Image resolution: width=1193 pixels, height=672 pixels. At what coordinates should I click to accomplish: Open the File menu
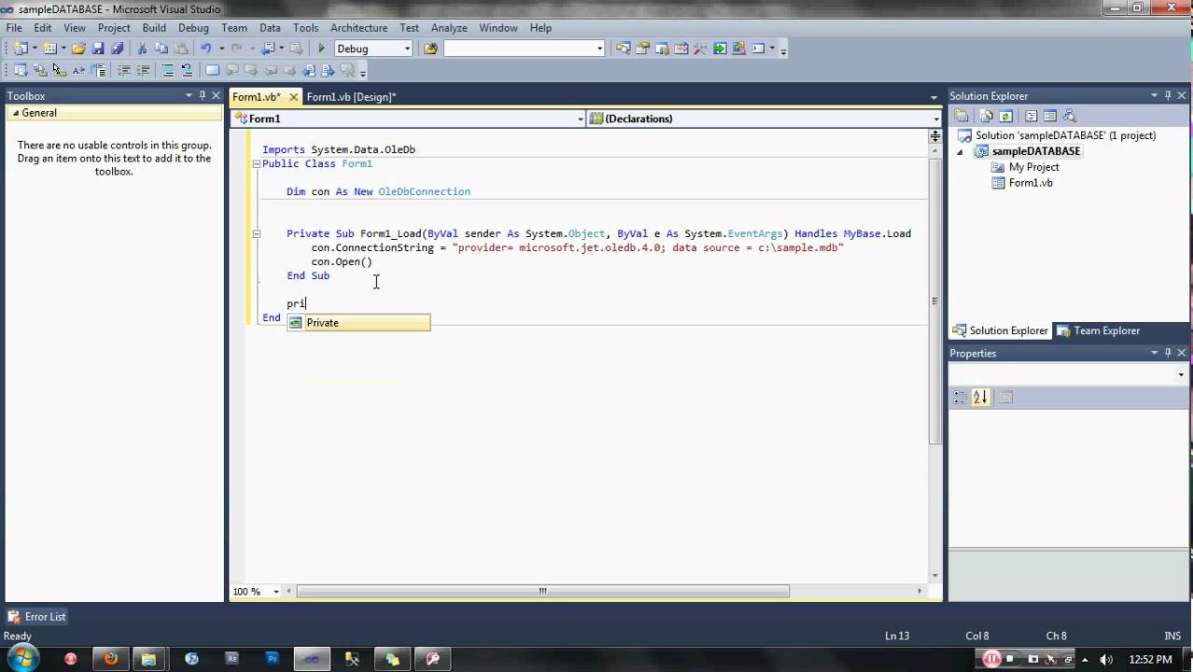[x=14, y=28]
